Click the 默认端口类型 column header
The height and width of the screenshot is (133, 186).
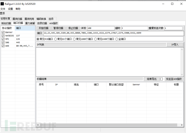click(116, 84)
